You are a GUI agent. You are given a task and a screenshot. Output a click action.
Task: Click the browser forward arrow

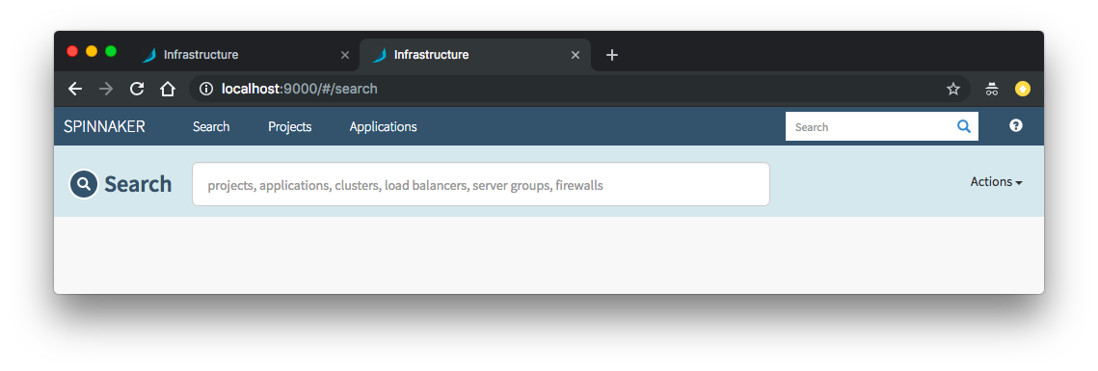coord(106,89)
